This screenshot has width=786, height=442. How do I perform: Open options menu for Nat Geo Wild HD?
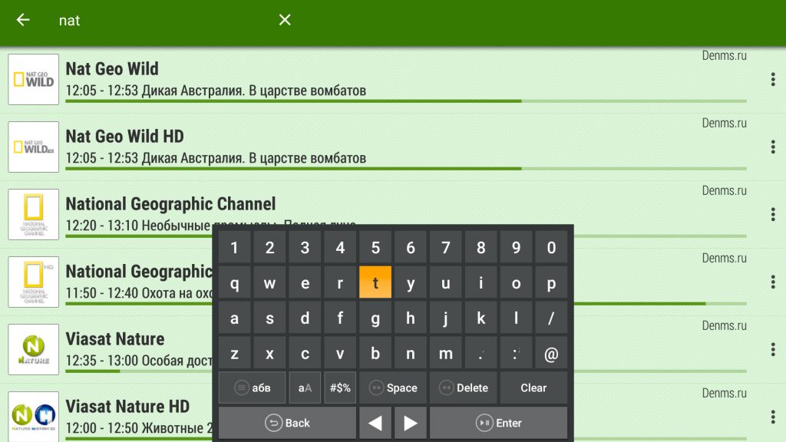pos(773,147)
